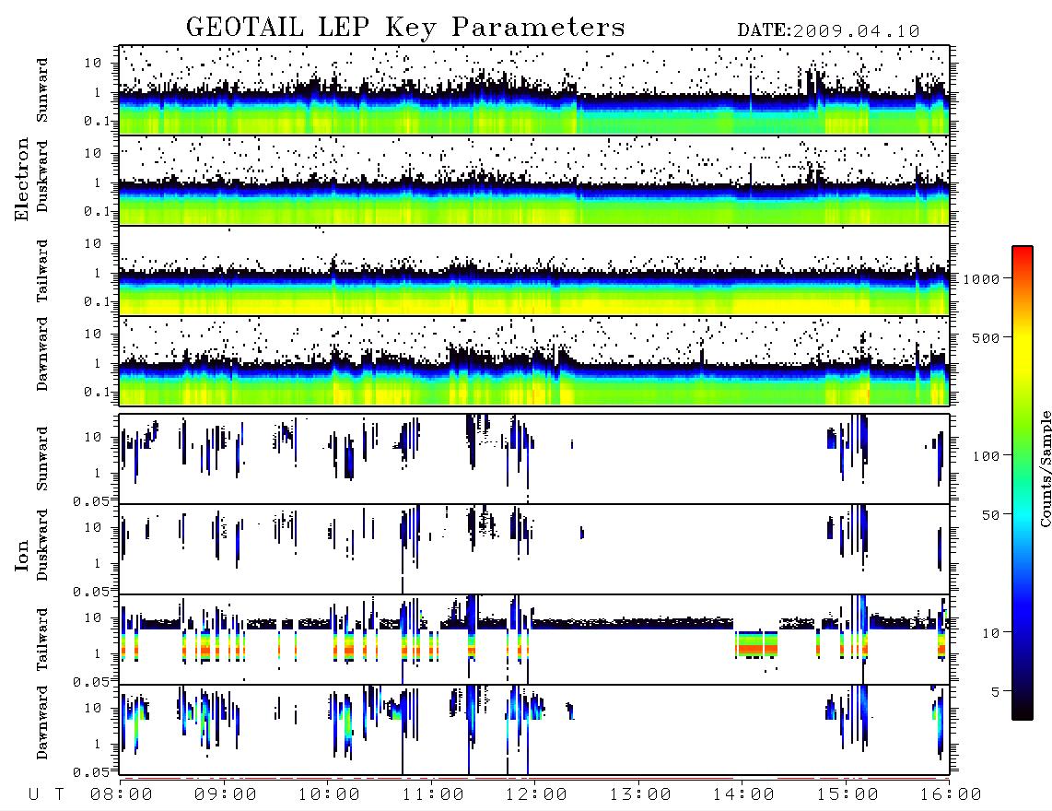This screenshot has height=811, width=1052.
Task: Click the 0.05 tick of Ion Sunward panel
Action: click(90, 500)
